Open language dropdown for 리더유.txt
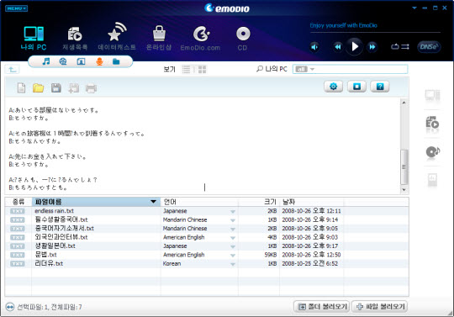Screen dimensions: 454x317 (233, 264)
